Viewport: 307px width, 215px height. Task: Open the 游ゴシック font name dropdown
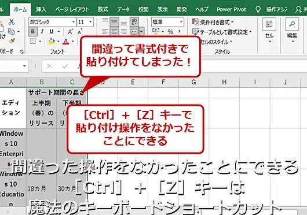tap(74, 22)
